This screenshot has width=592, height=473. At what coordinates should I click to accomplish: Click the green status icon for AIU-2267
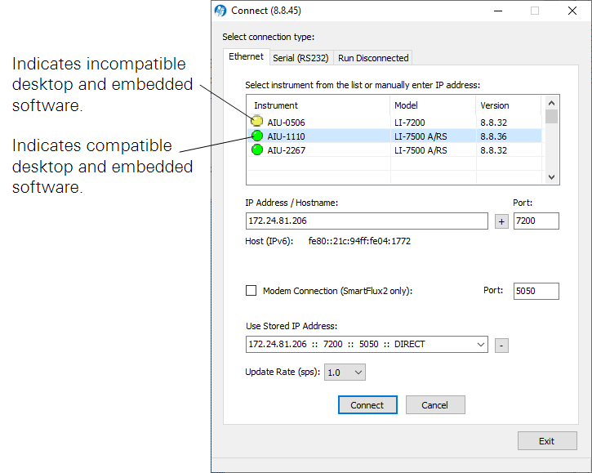(x=257, y=149)
